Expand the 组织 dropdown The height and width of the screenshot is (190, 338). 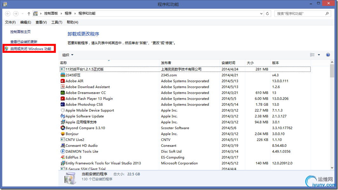(68, 55)
